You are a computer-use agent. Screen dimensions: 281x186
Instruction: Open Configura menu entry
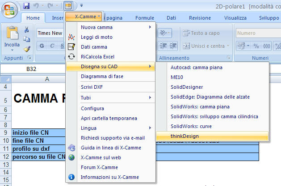(110, 108)
